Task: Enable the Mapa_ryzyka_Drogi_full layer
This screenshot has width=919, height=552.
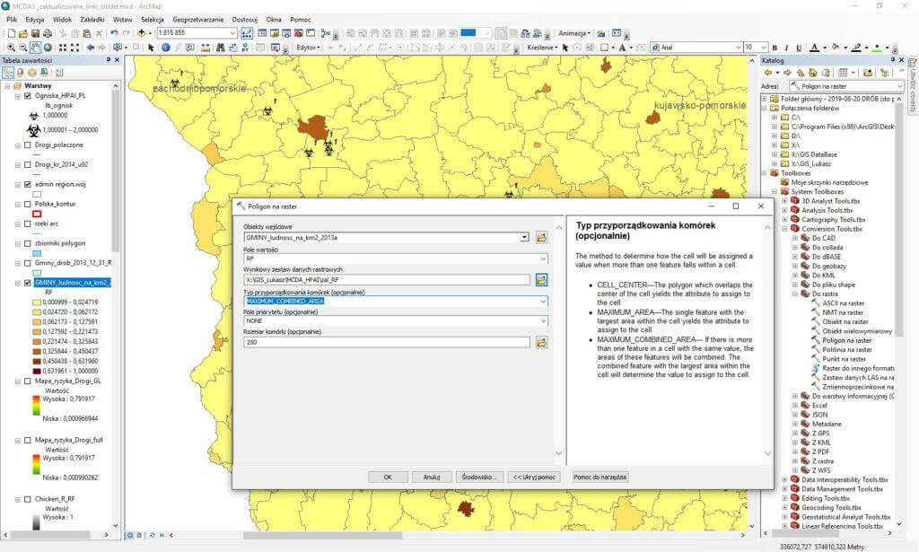Action: point(28,440)
